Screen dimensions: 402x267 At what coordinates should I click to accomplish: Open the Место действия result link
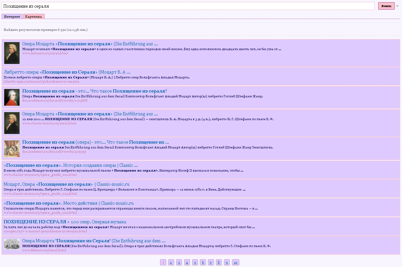69,203
